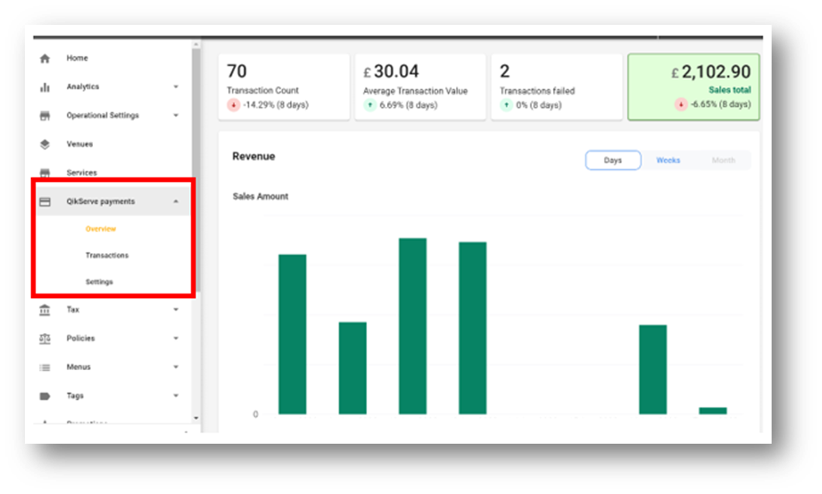Click Transaction Count red down arrow icon
822x494 pixels.
coord(233,105)
